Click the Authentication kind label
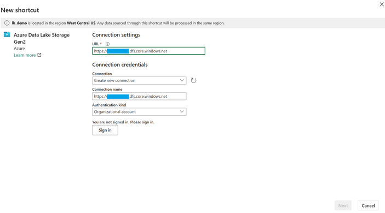Viewport: 385px width, 213px height. pos(109,105)
